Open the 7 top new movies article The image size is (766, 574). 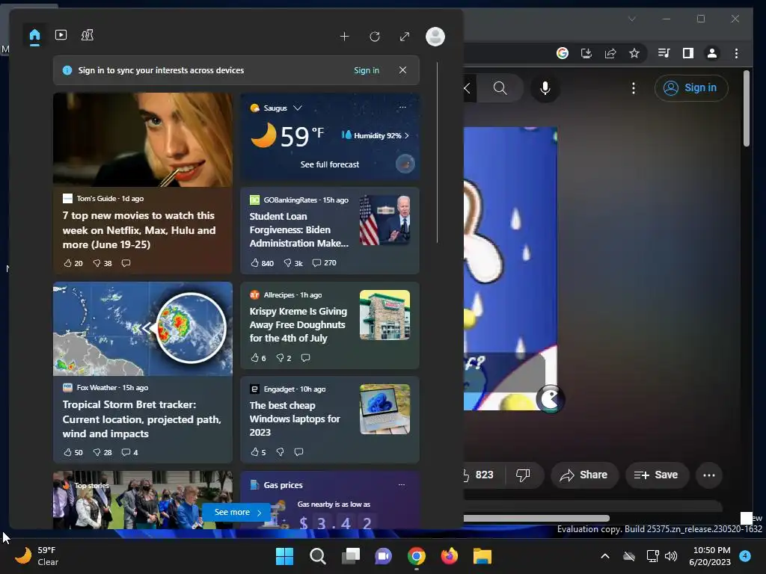pyautogui.click(x=139, y=230)
